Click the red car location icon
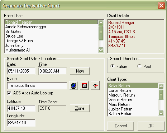The width and height of the screenshot is (167, 133). (84, 85)
